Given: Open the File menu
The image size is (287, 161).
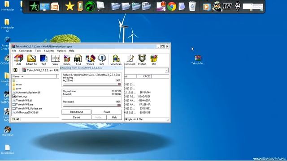Looking at the screenshot, I should [14, 51].
